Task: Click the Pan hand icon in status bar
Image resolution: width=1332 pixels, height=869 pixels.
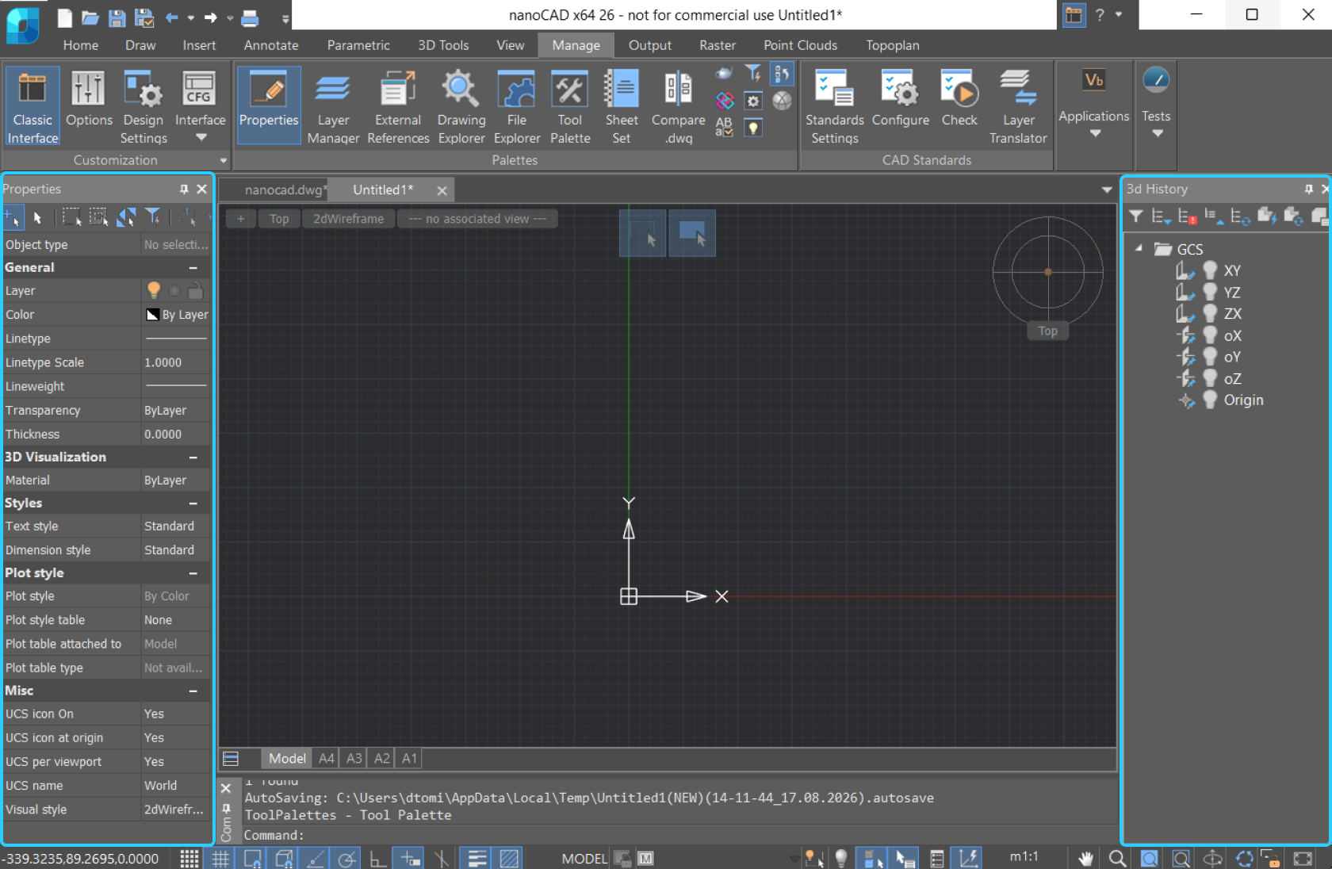Action: [1085, 858]
